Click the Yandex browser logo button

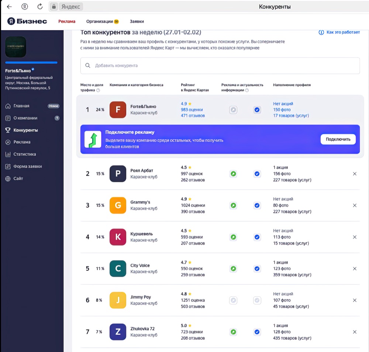click(x=25, y=7)
